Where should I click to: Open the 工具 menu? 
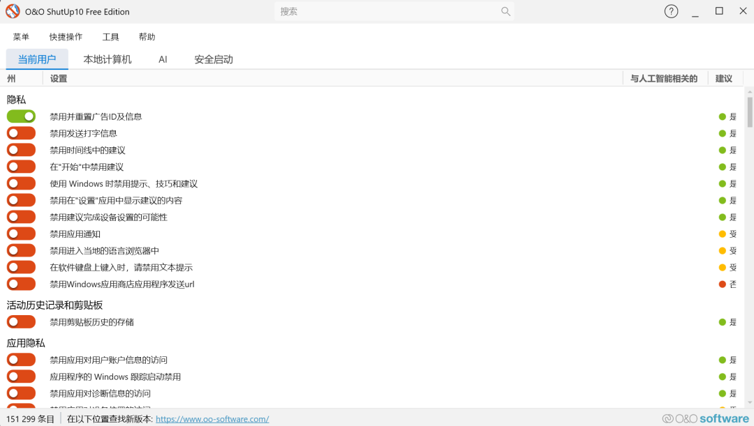coord(110,37)
